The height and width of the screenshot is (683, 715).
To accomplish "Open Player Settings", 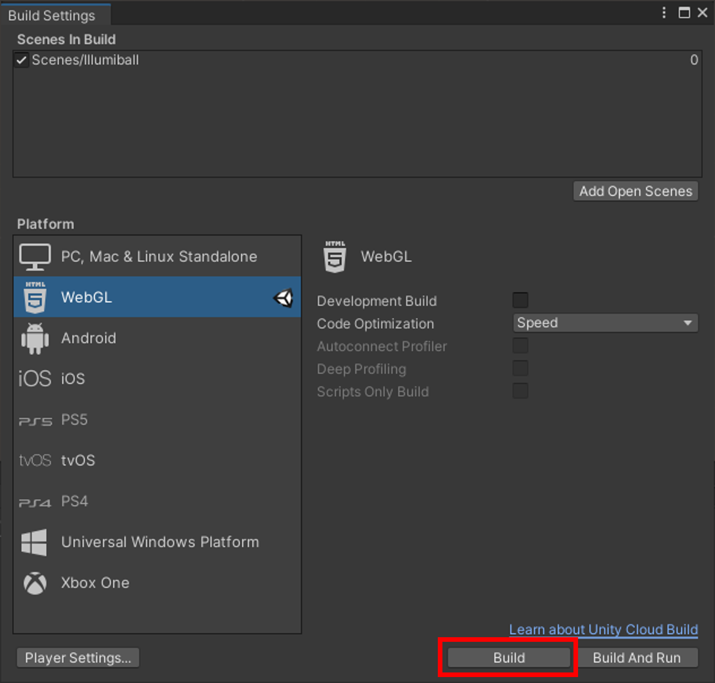I will point(78,658).
